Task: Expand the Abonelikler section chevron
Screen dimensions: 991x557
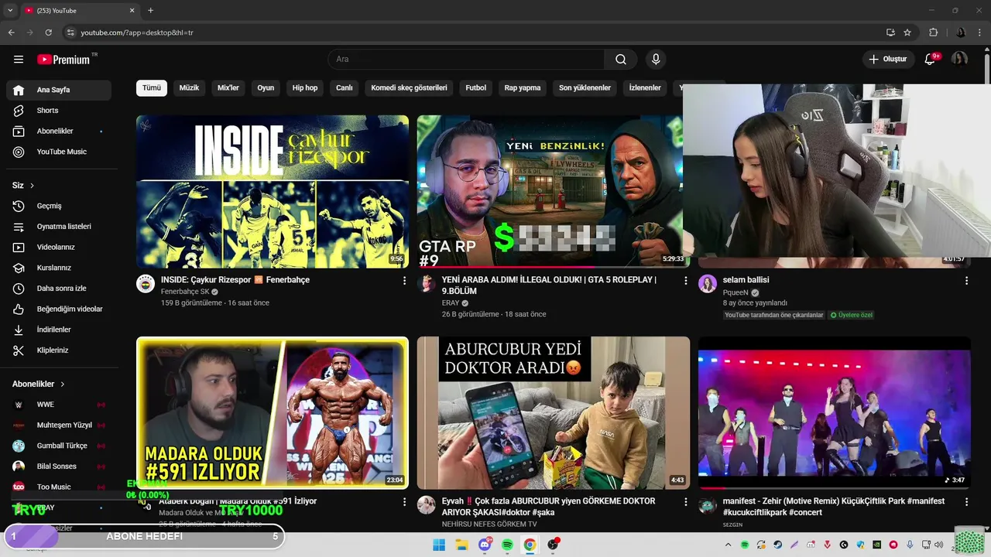Action: coord(63,384)
